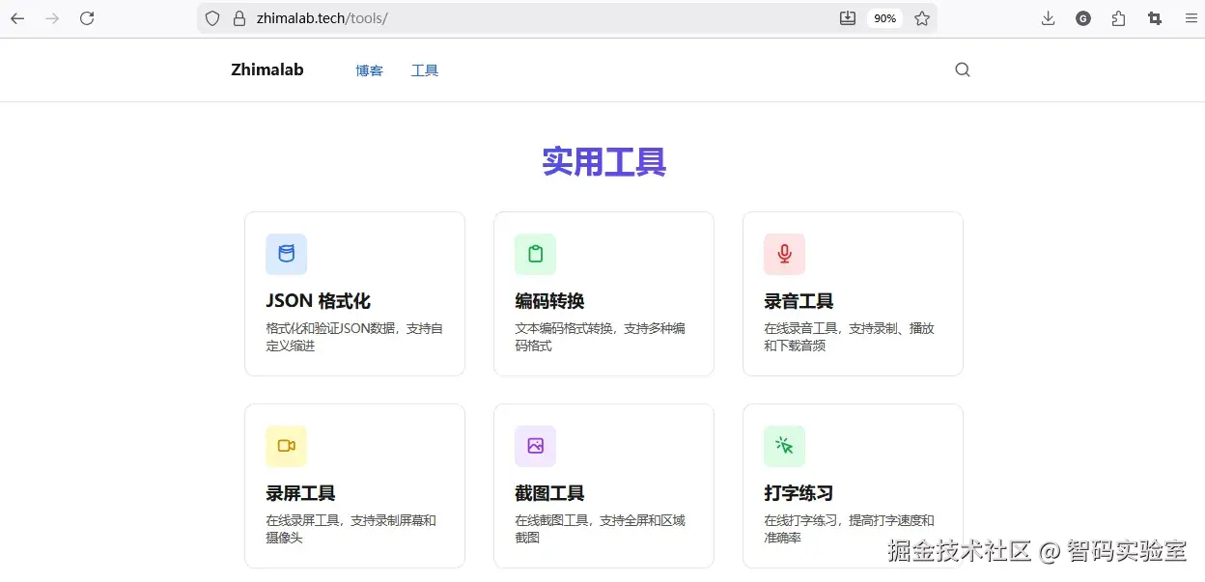This screenshot has width=1205, height=582.
Task: Open the browser downloads icon
Action: (1048, 17)
